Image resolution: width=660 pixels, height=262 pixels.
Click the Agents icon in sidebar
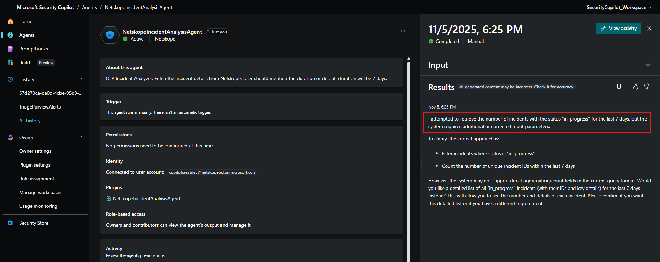[x=10, y=35]
